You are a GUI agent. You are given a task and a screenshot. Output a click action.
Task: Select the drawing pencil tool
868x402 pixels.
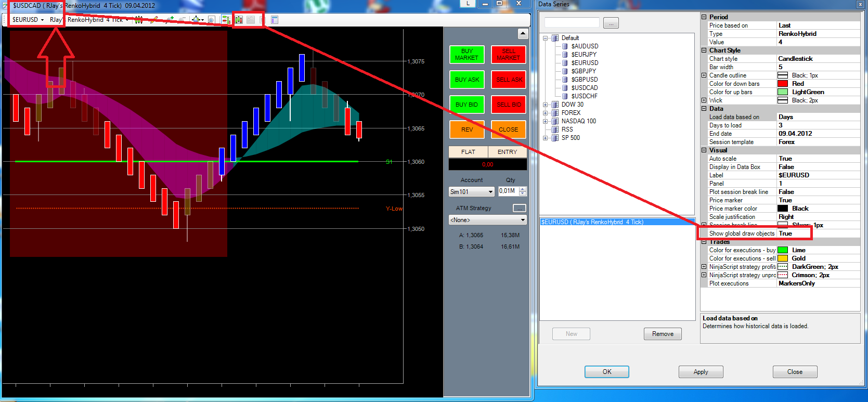154,20
